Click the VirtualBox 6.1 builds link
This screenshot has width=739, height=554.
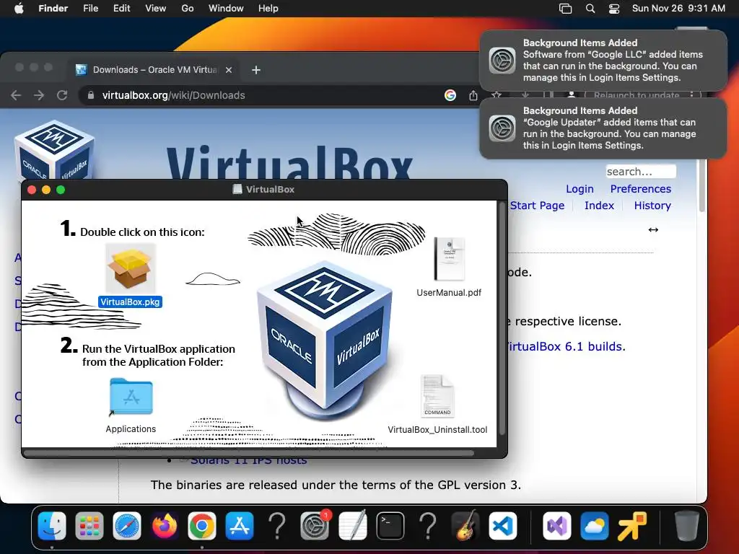[x=564, y=346]
